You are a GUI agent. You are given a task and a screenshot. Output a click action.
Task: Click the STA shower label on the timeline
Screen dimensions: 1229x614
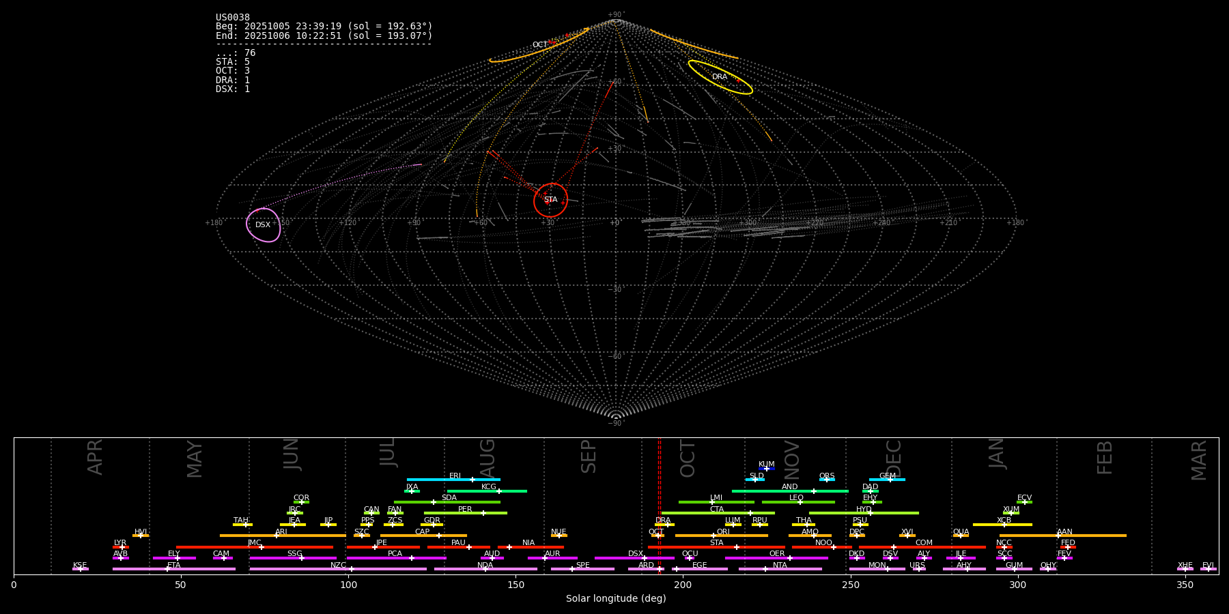coord(717,543)
